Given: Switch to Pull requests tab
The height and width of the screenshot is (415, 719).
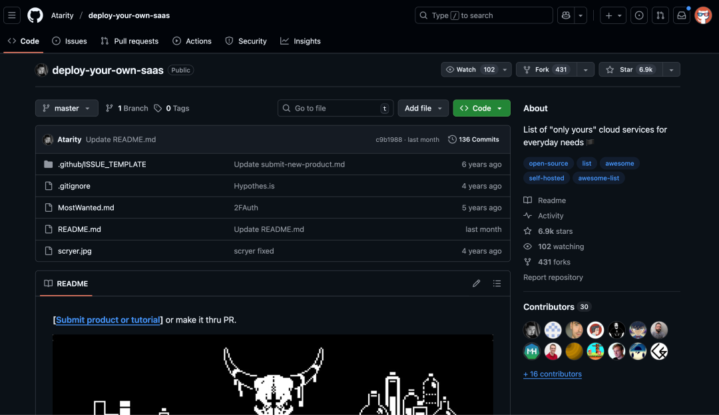Looking at the screenshot, I should 130,41.
